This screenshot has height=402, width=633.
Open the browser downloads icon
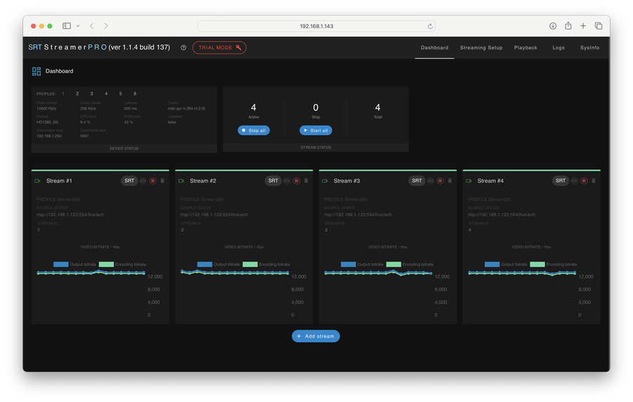click(x=553, y=26)
